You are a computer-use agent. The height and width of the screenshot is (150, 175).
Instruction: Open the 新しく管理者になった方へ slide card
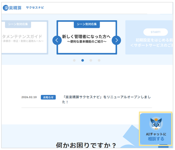(x=87, y=37)
